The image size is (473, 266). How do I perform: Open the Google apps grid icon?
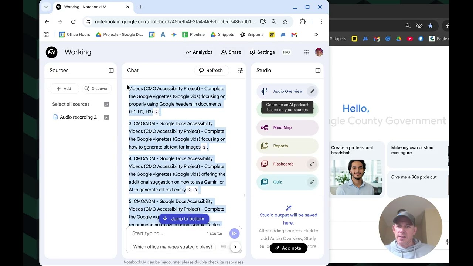tap(306, 52)
